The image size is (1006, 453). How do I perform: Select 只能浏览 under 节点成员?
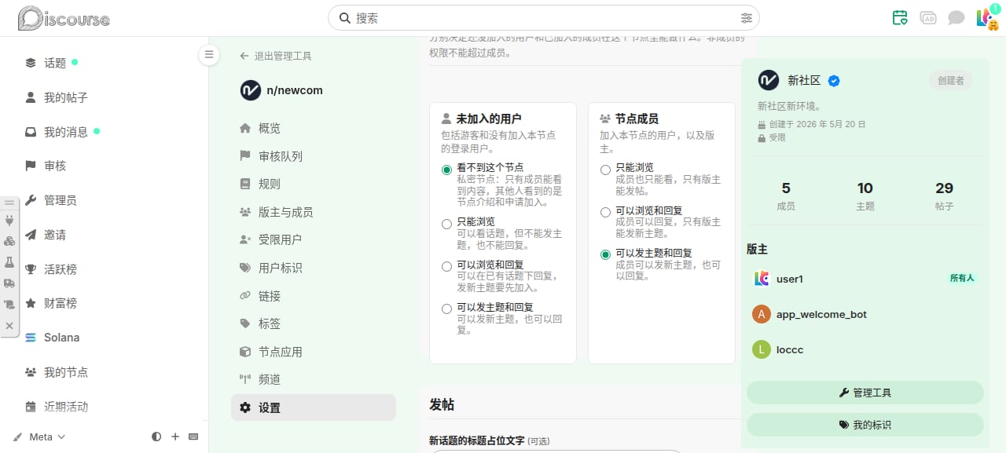tap(605, 170)
